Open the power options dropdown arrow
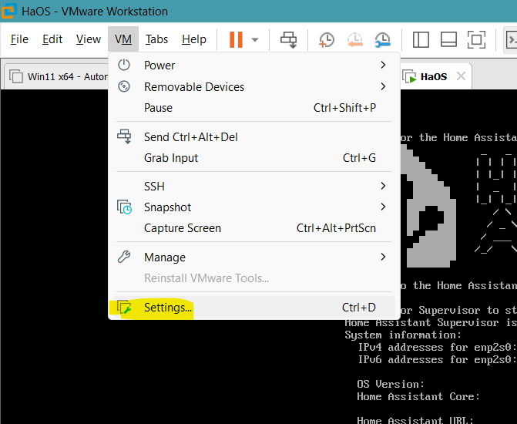 pos(254,40)
